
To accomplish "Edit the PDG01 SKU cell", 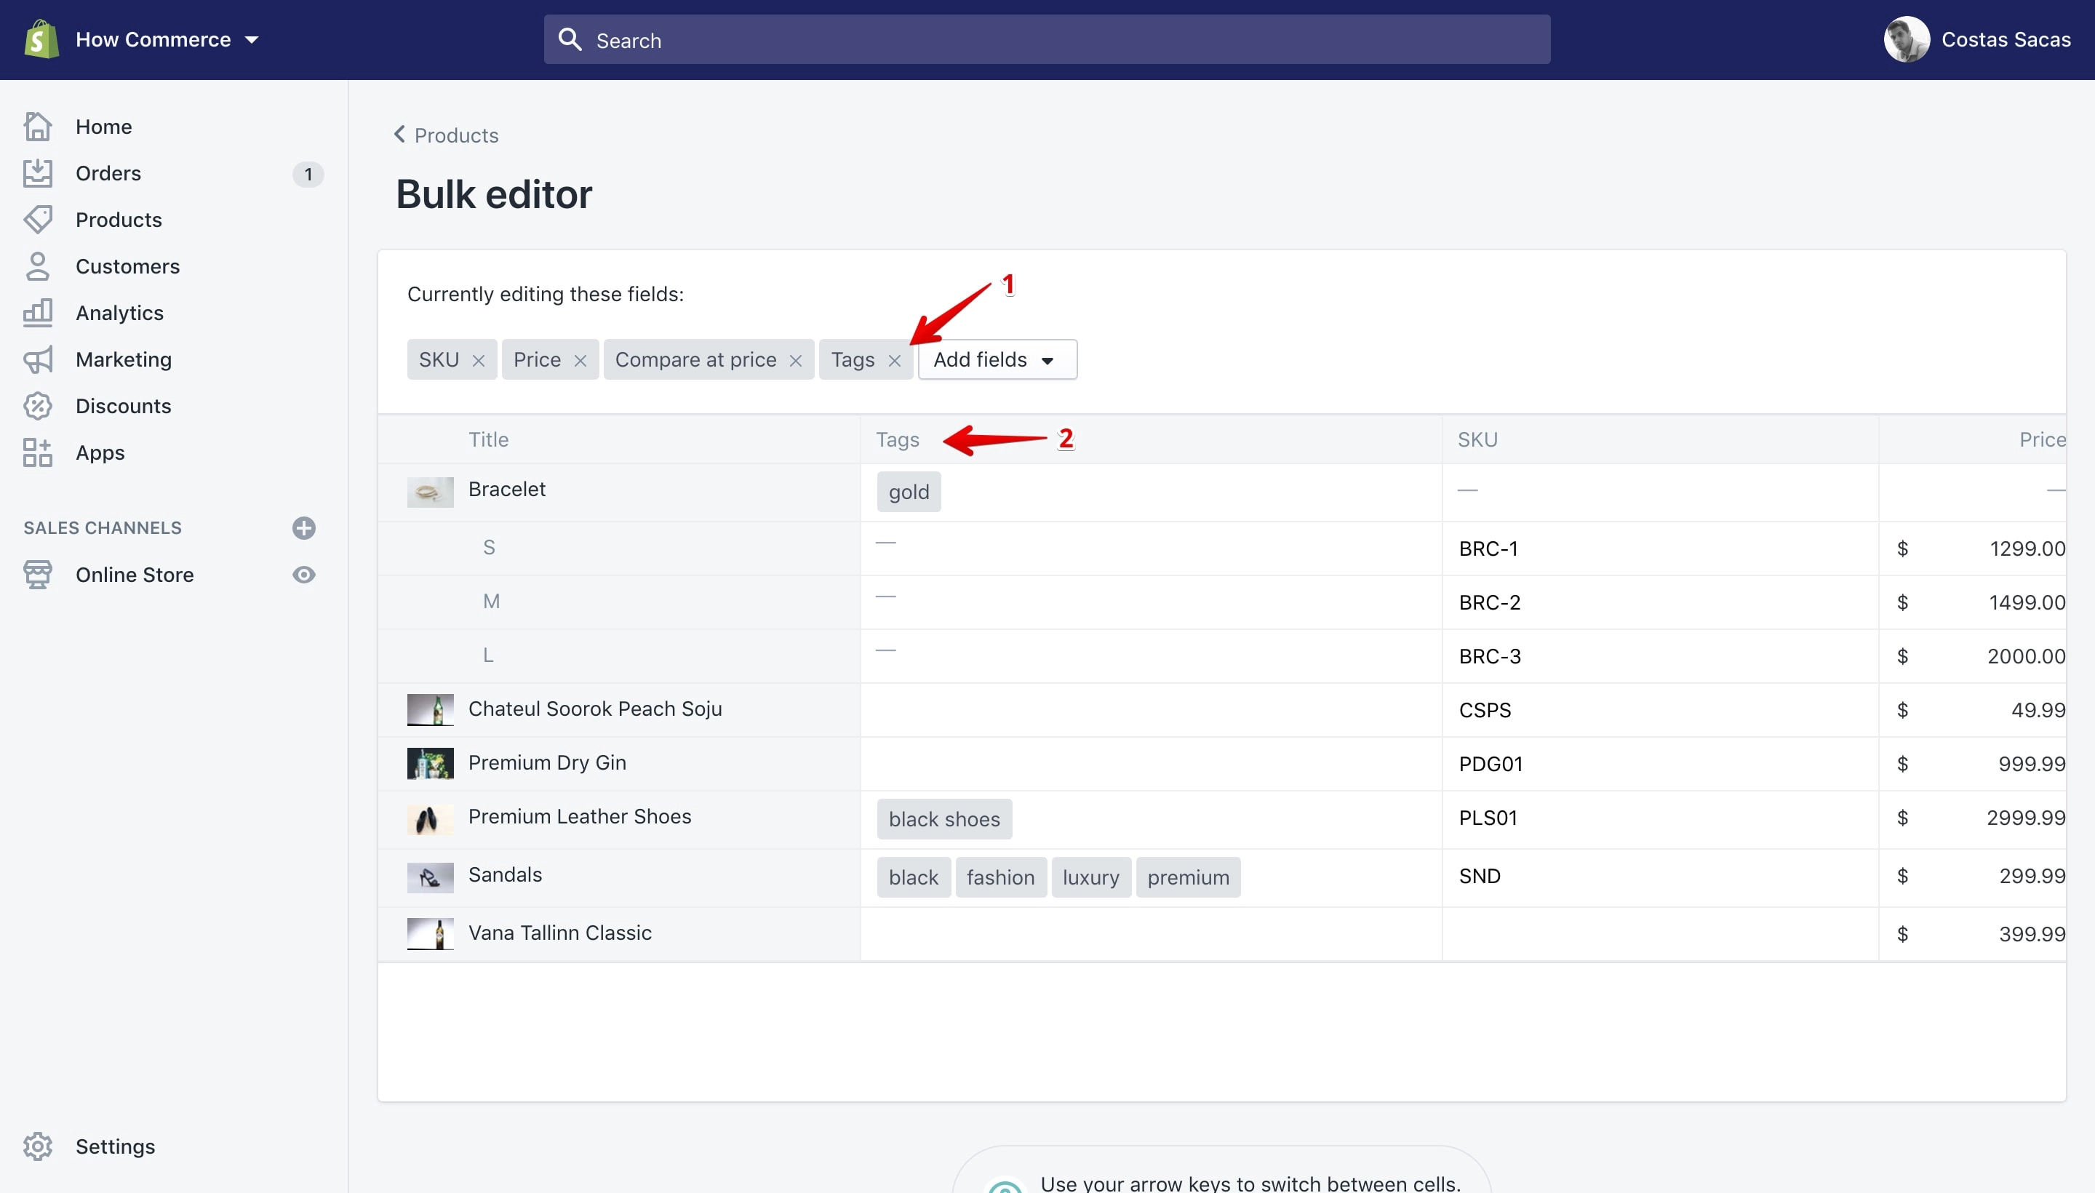I will pyautogui.click(x=1660, y=764).
